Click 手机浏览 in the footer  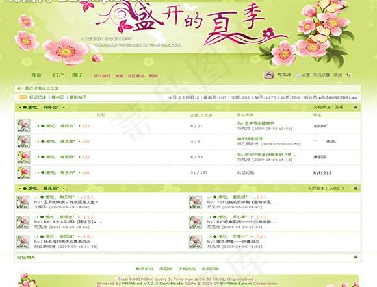tap(187, 269)
